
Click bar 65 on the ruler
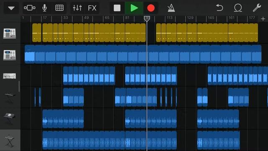[x=107, y=18]
